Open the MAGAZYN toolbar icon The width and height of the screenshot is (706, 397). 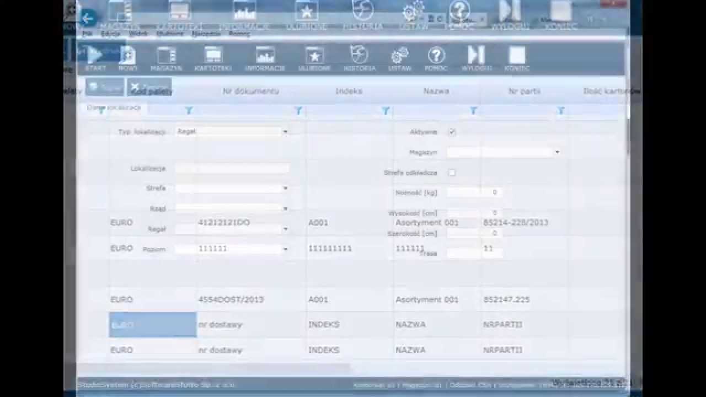coord(166,58)
